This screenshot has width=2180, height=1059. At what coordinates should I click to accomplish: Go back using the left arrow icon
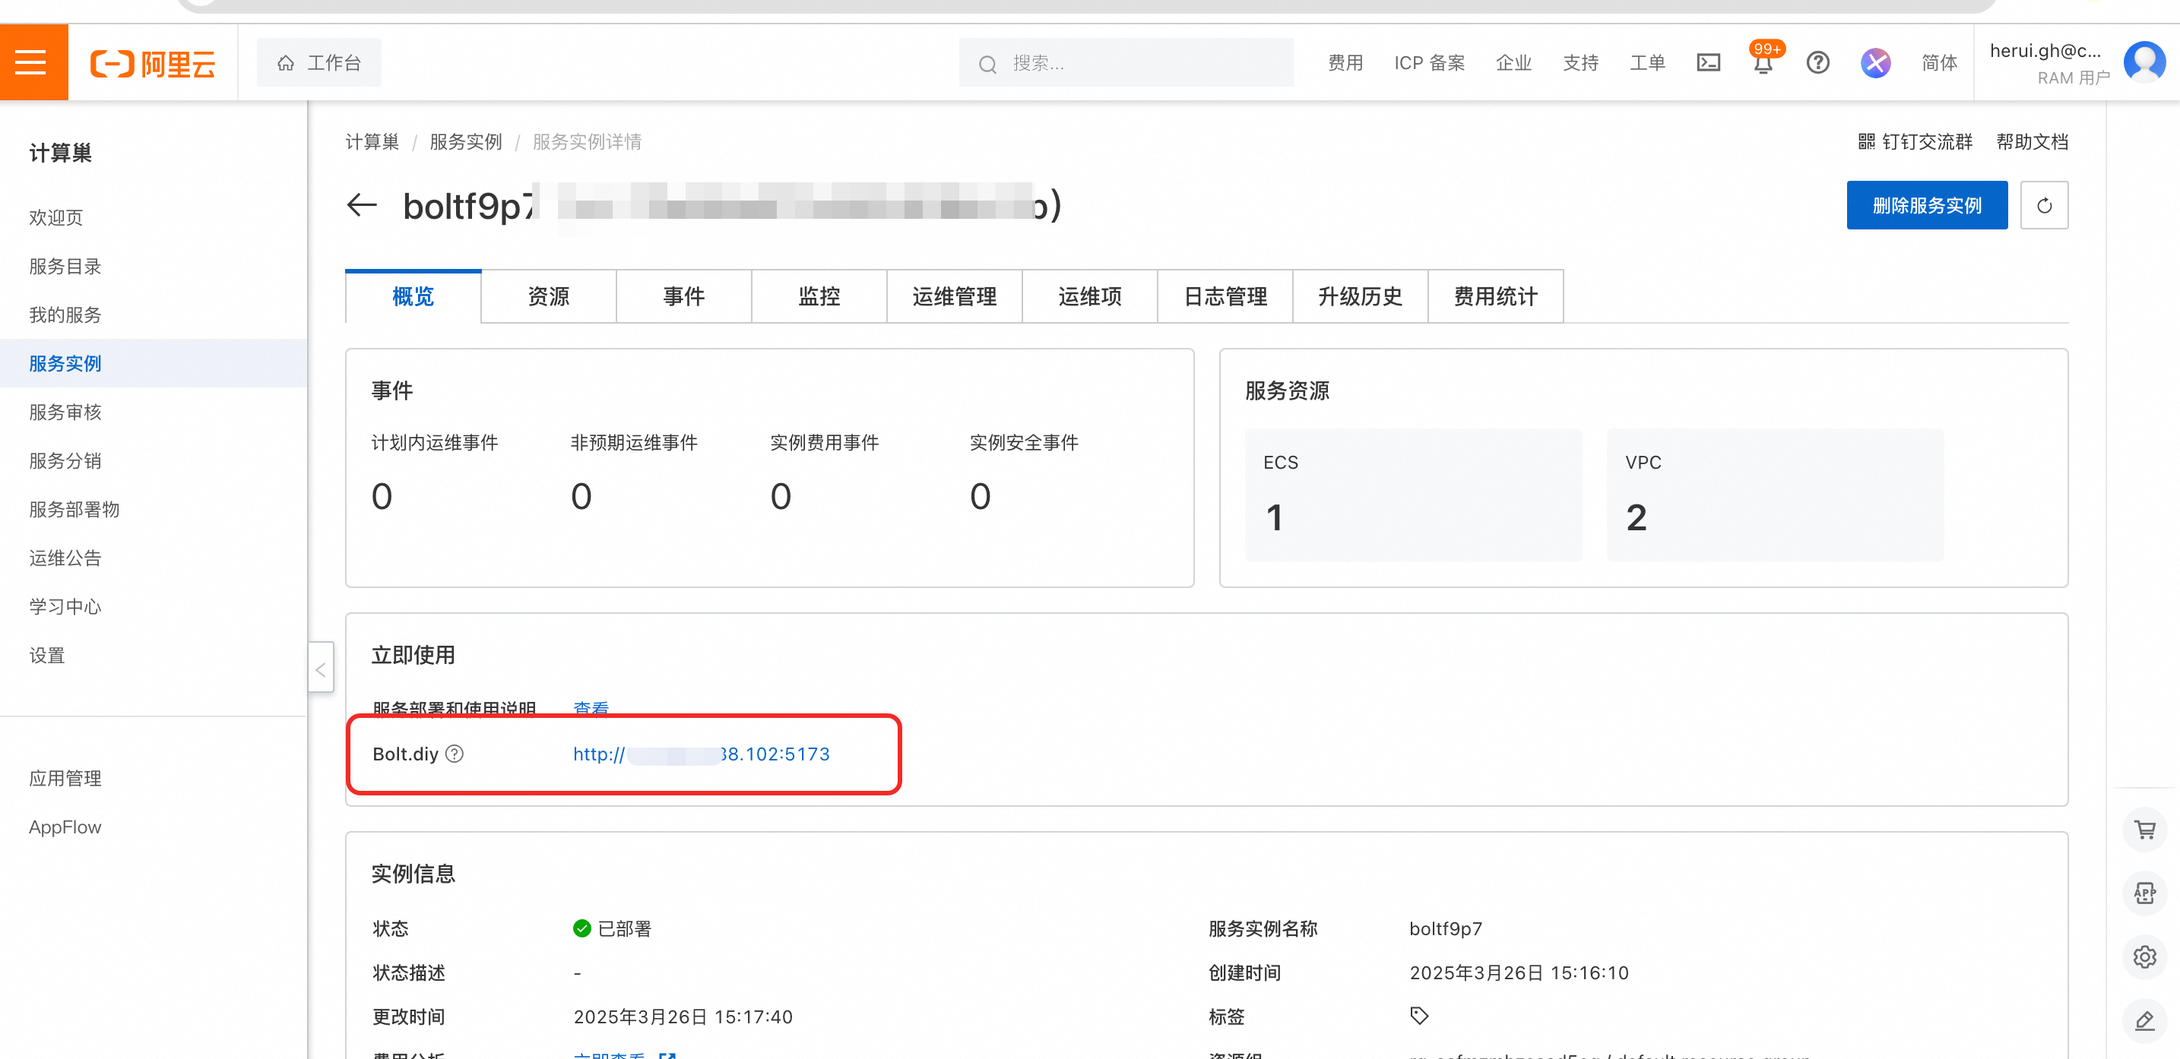coord(363,206)
